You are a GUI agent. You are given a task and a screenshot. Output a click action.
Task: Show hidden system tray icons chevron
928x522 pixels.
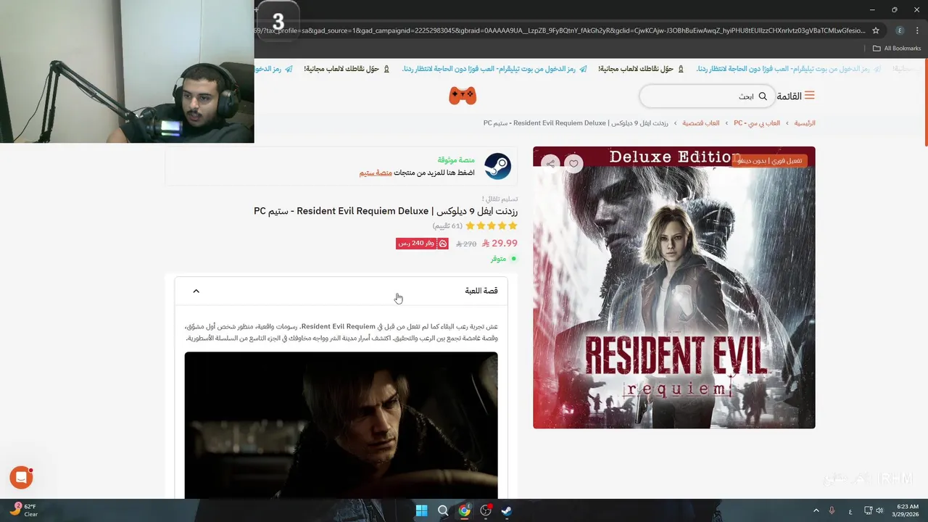pos(816,510)
